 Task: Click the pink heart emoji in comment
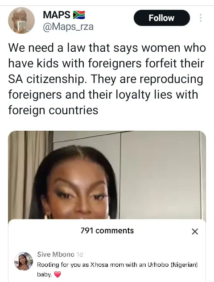tap(58, 274)
